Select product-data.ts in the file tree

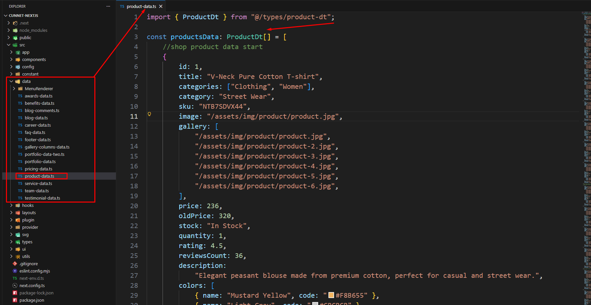pyautogui.click(x=39, y=176)
